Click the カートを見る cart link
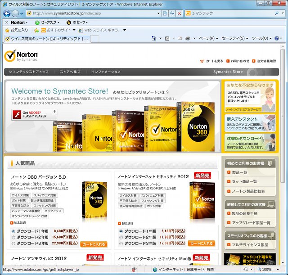Image resolution: width=288 pixels, height=275 pixels. (211, 61)
